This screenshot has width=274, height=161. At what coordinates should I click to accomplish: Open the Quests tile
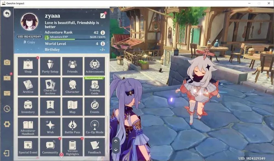point(50,107)
